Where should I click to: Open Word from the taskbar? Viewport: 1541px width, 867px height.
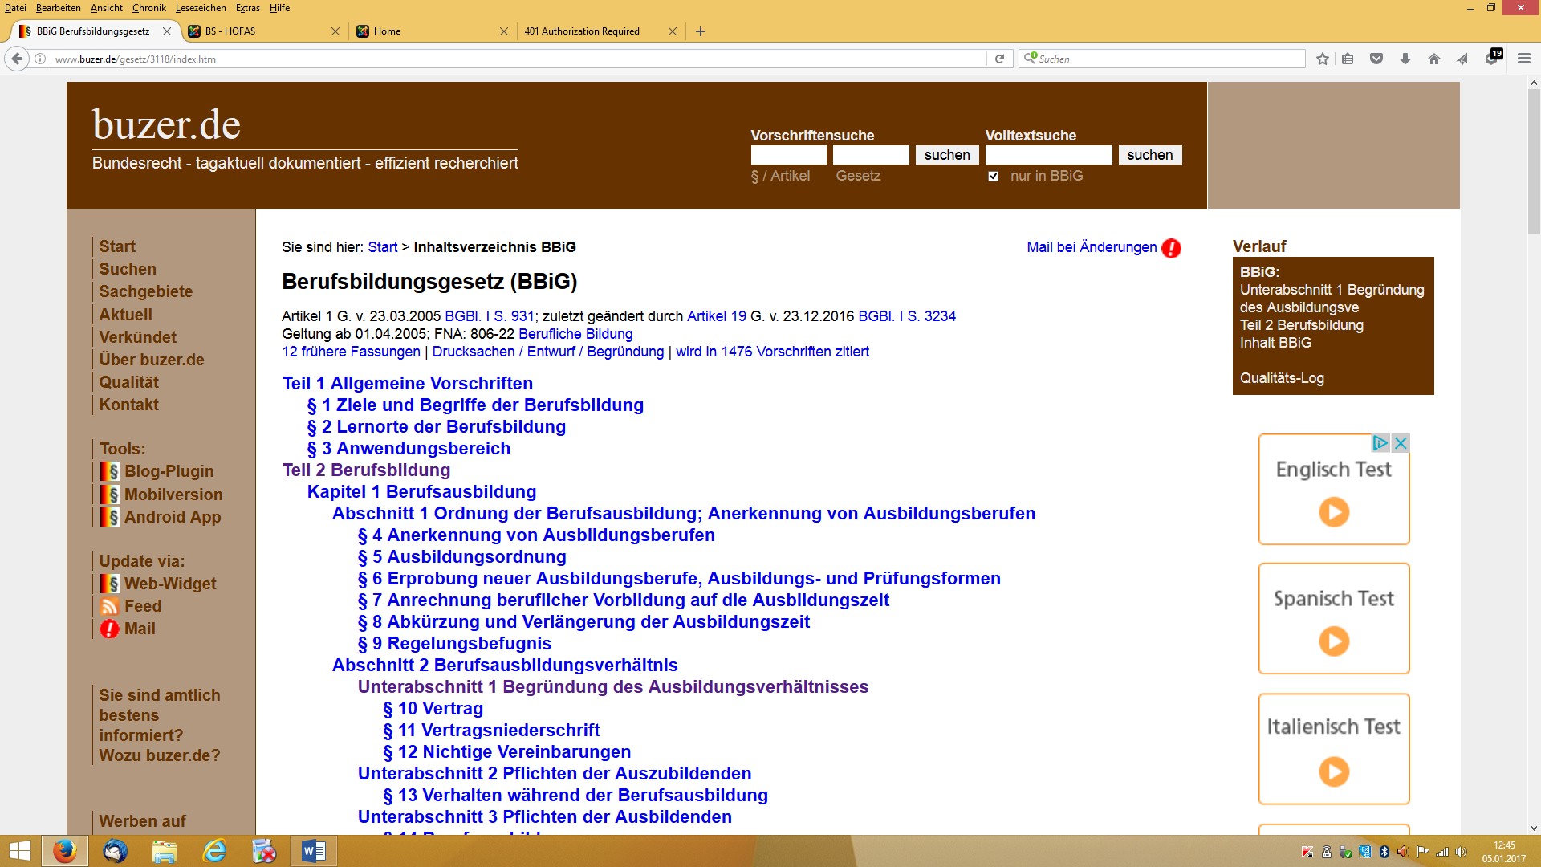(x=313, y=851)
